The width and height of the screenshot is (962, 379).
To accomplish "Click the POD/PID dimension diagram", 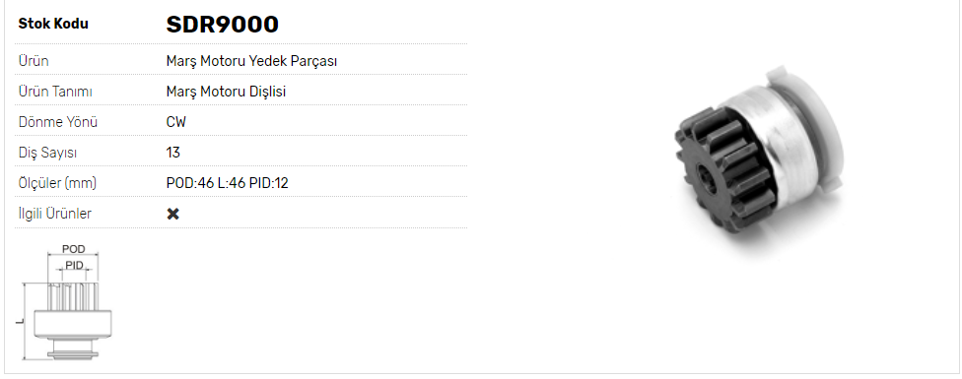I will [65, 302].
